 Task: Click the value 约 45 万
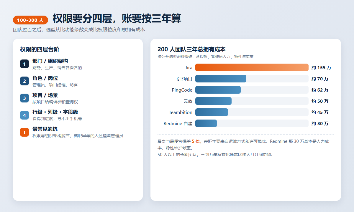click(x=320, y=112)
